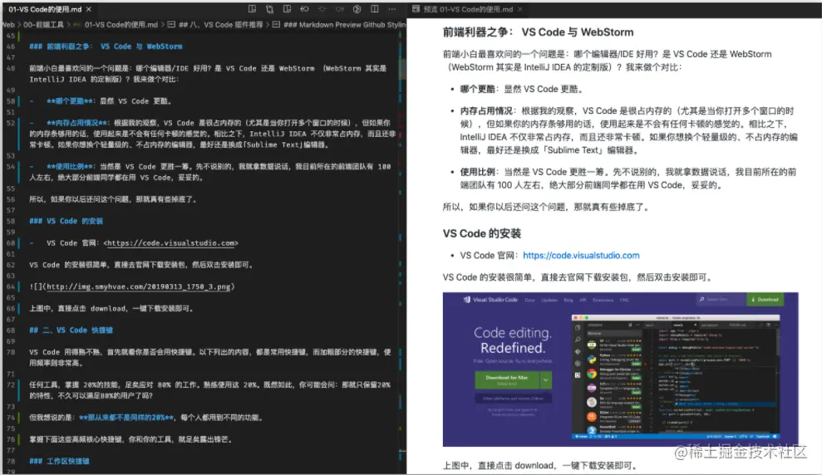Click the '内存占用情况' bullet in the preview
Viewport: 822px width, 475px height.
[486, 111]
